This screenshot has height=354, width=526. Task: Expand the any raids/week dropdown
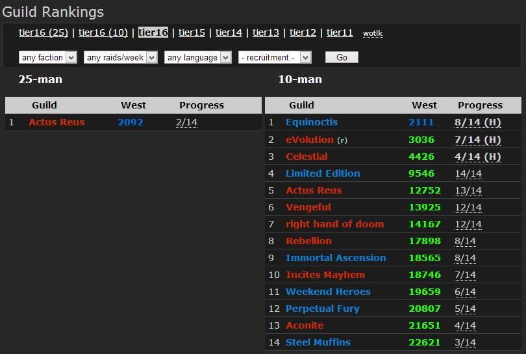tap(121, 58)
